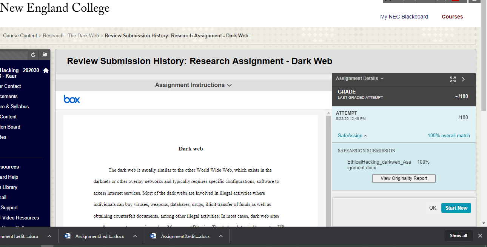This screenshot has height=247, width=487.
Task: Open Video Resources in course menu
Action: [20, 218]
